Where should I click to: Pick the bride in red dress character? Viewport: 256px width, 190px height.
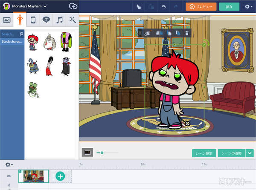[49, 66]
